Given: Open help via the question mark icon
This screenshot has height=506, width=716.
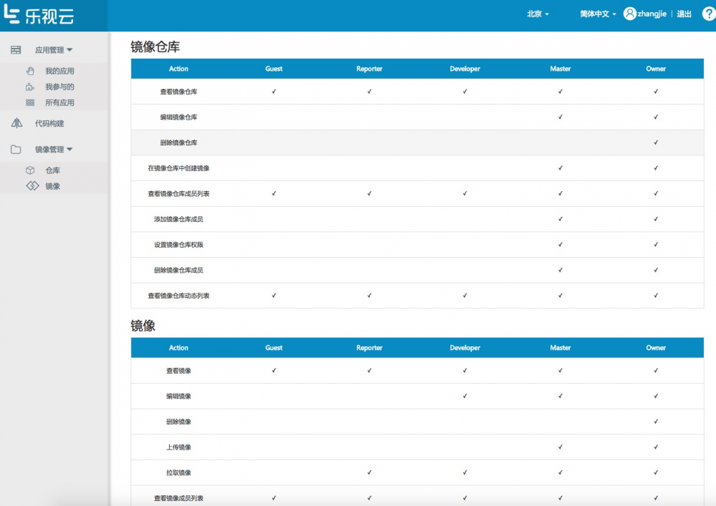Looking at the screenshot, I should pyautogui.click(x=710, y=14).
